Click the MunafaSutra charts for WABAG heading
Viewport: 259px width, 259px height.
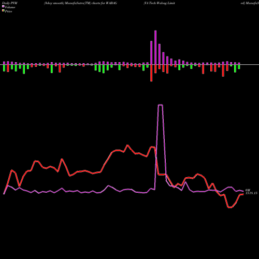pyautogui.click(x=80, y=3)
